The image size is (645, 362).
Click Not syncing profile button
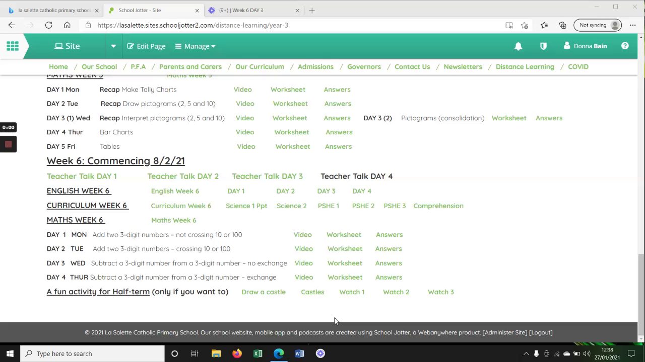598,25
